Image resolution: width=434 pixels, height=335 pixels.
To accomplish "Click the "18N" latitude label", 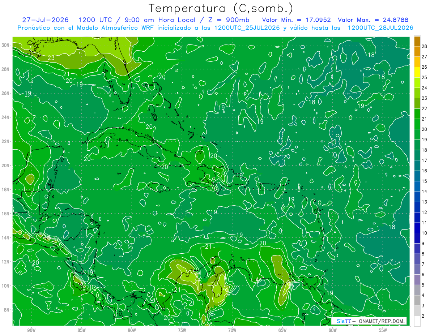I will click(x=5, y=189).
